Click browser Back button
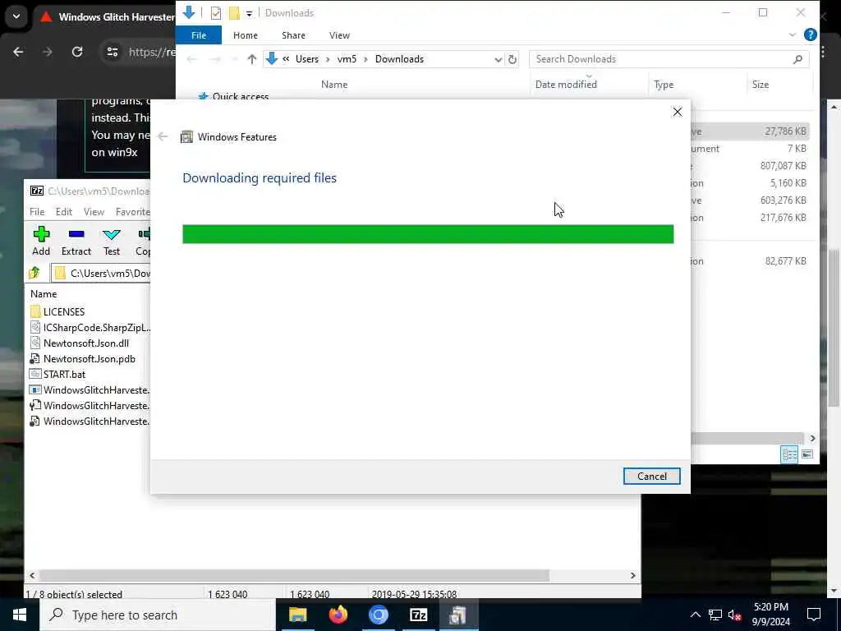This screenshot has width=841, height=631. click(18, 52)
